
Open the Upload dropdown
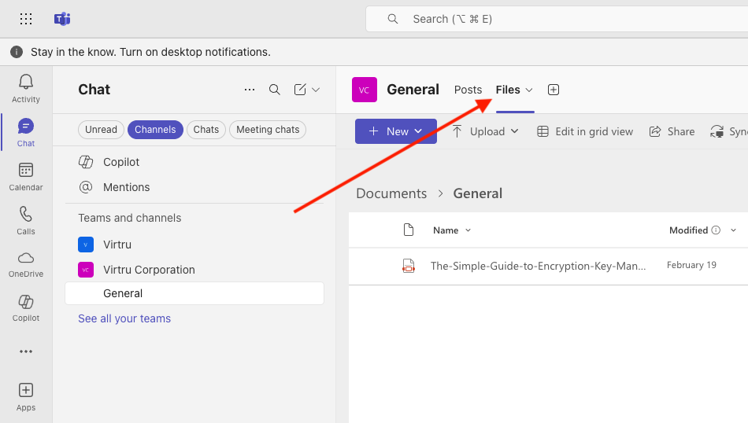coord(485,131)
